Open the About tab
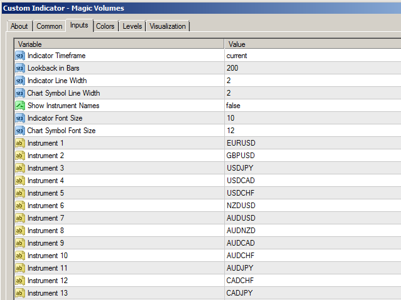Viewport: 401px width, 300px height. (19, 26)
